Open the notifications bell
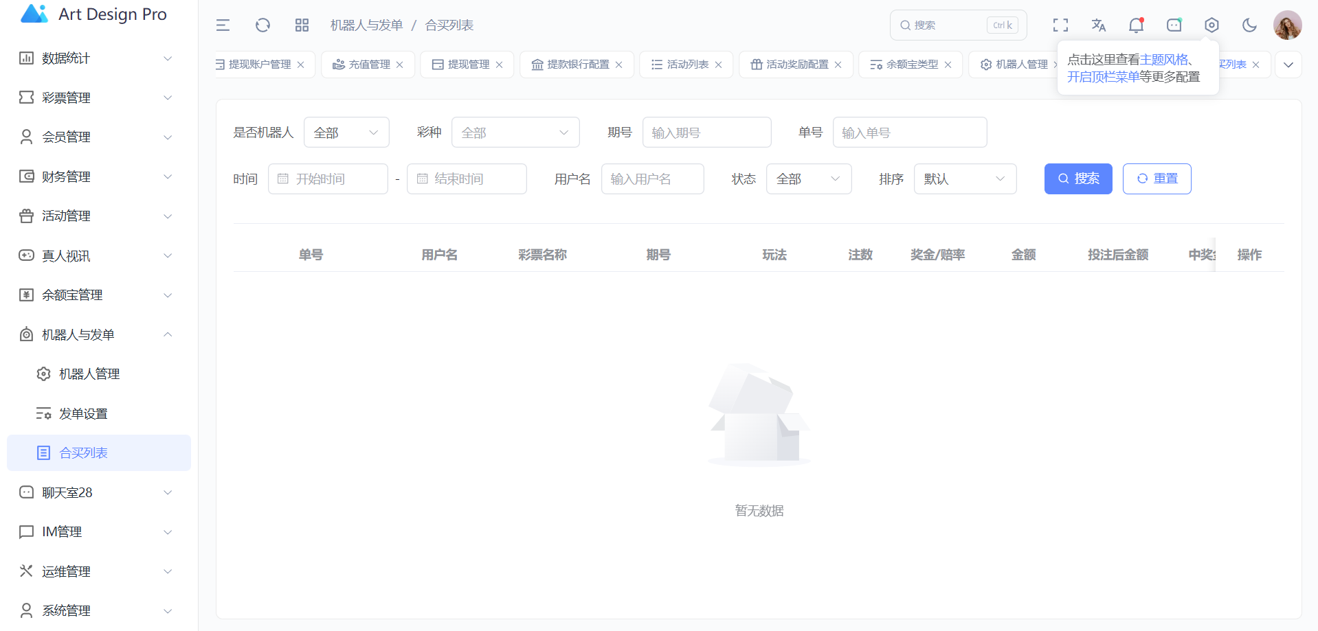 [1136, 25]
